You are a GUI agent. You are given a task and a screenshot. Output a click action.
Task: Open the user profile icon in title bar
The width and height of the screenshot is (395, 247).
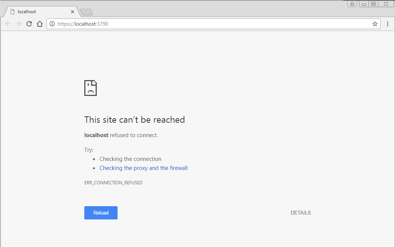pyautogui.click(x=352, y=4)
